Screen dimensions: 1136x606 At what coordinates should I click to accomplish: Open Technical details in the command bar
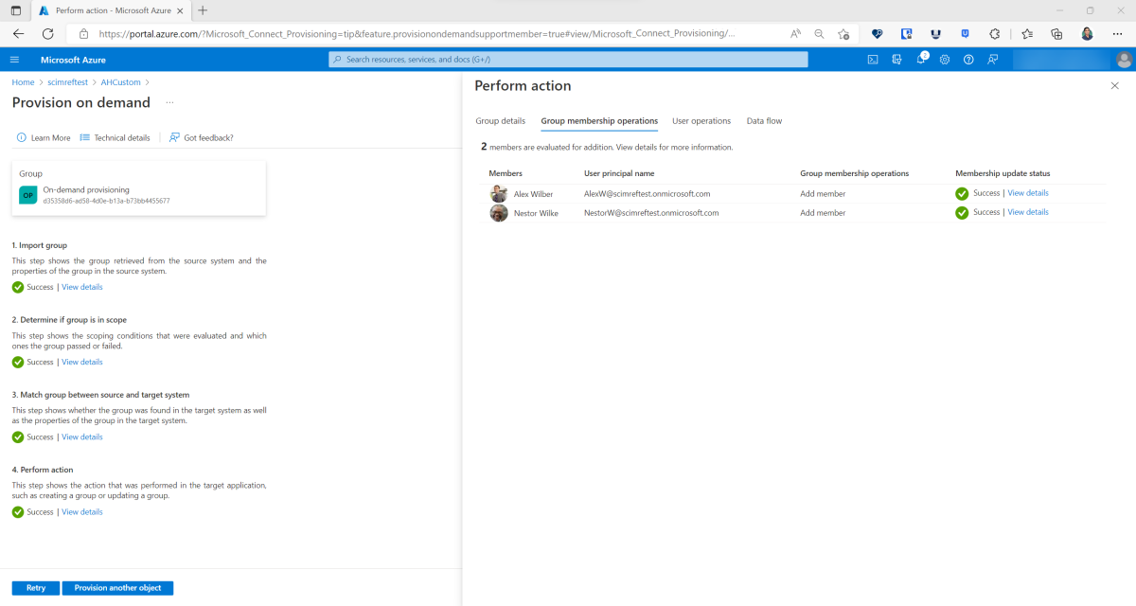(x=115, y=137)
